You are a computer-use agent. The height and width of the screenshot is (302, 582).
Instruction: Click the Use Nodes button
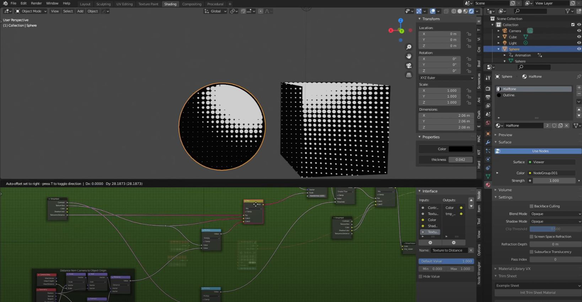pos(540,151)
